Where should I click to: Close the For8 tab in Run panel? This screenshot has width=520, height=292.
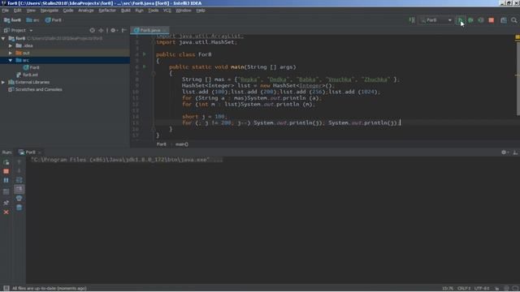pyautogui.click(x=39, y=152)
